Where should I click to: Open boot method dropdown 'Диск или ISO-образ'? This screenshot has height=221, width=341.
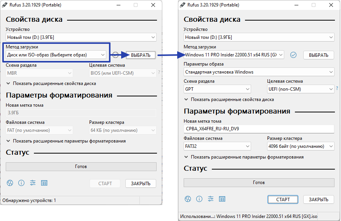point(56,55)
